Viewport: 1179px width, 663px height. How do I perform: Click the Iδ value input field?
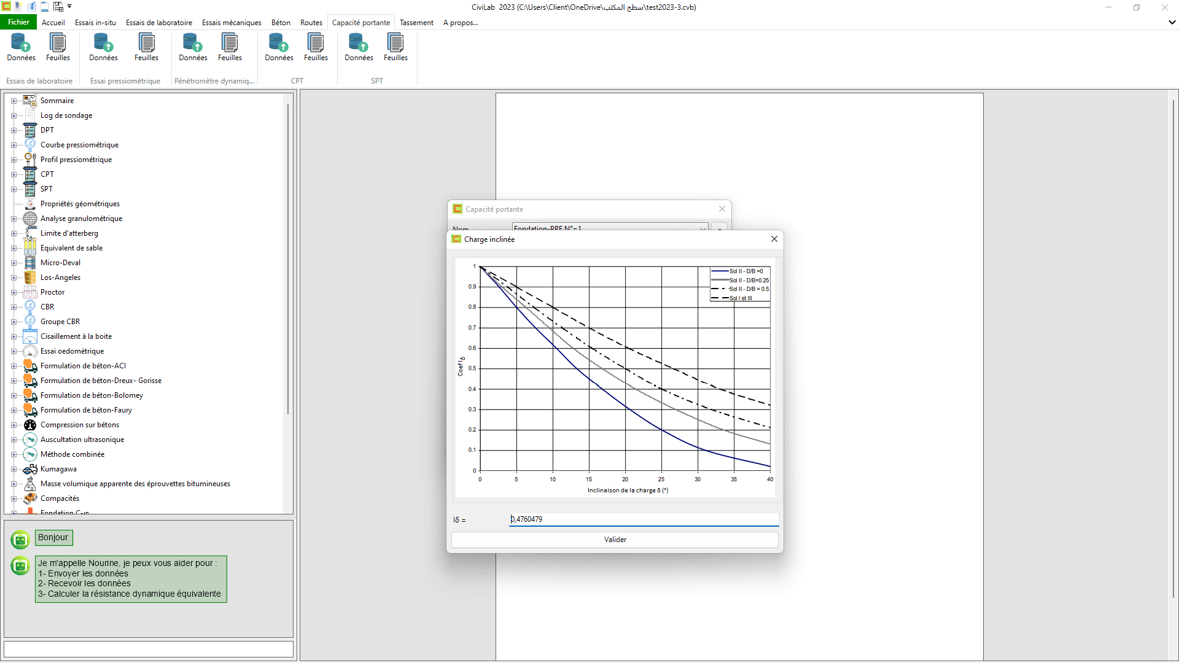click(x=644, y=519)
